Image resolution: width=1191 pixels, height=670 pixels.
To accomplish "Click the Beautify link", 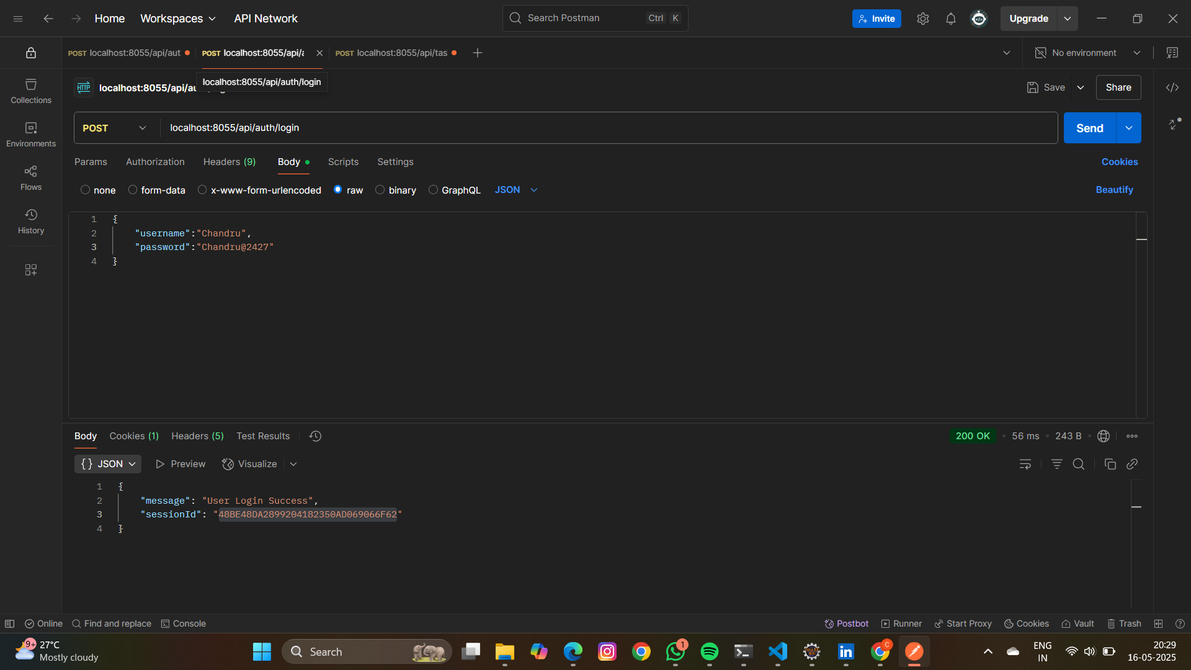I will tap(1114, 190).
